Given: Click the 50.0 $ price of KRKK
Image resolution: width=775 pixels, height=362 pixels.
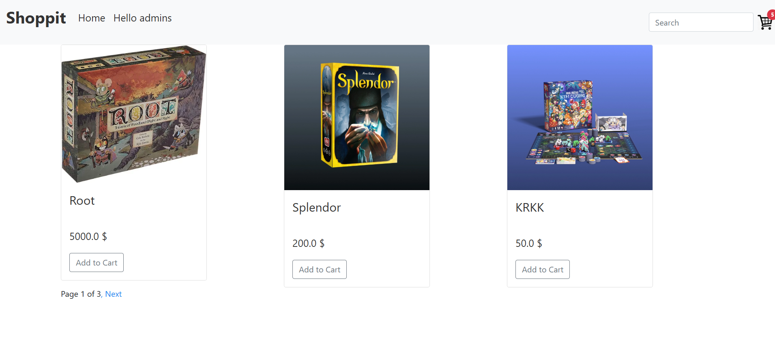Looking at the screenshot, I should [529, 243].
